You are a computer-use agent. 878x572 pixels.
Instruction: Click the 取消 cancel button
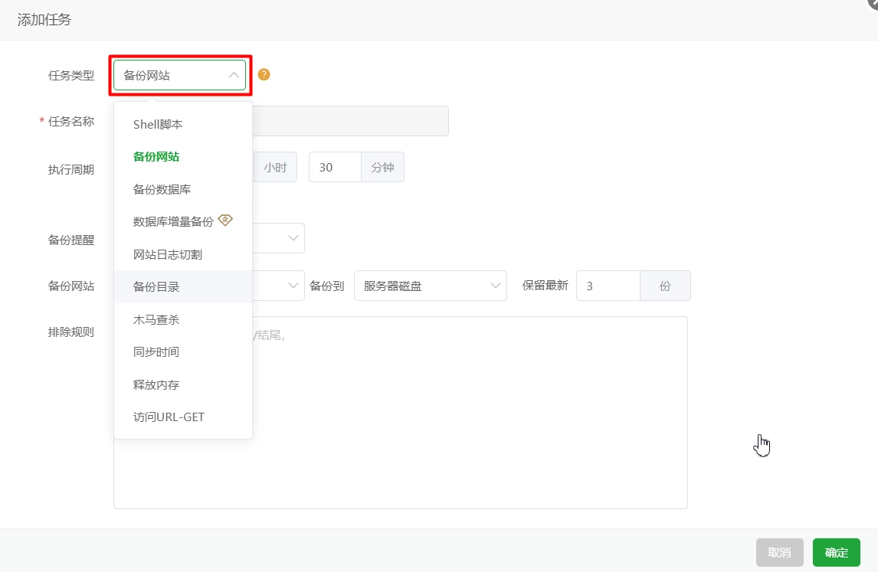pyautogui.click(x=780, y=552)
